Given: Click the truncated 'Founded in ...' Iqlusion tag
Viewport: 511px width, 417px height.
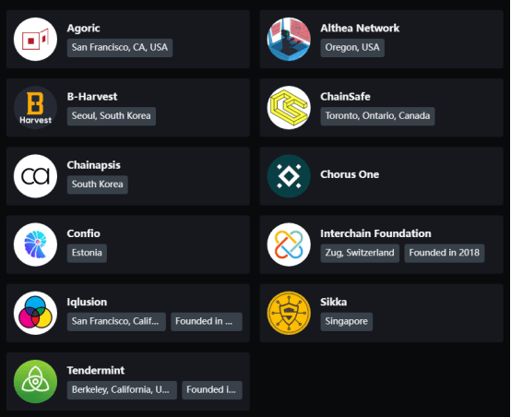Looking at the screenshot, I should pos(207,321).
